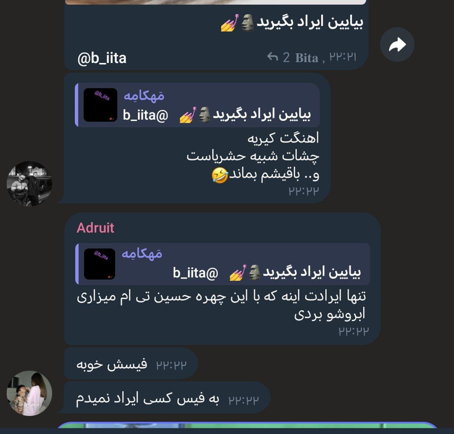Image resolution: width=454 pixels, height=434 pixels.
Task: Jump to quoted message in first reply
Action: tap(197, 105)
